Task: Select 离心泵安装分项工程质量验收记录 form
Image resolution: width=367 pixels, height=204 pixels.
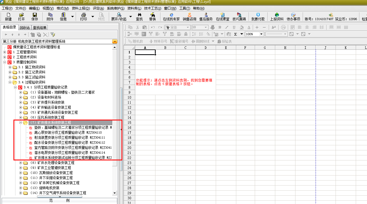Action: click(x=68, y=132)
